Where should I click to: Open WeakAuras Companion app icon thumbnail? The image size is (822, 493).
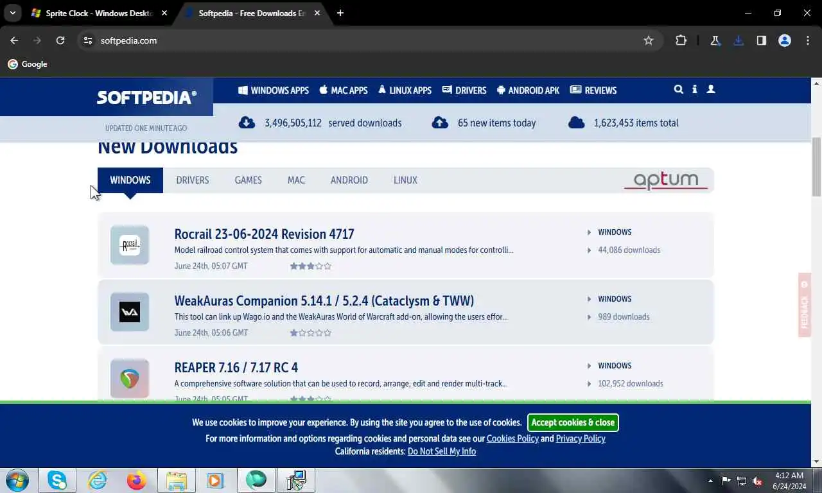click(x=130, y=312)
